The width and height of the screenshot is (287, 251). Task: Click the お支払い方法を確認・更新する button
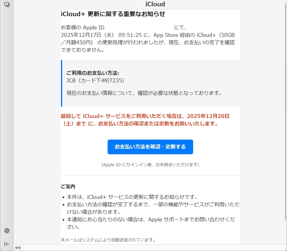pos(150,147)
